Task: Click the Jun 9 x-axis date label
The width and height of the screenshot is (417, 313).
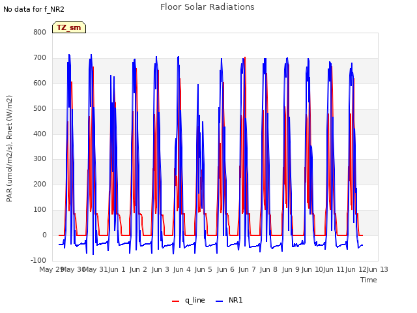Action: tap(291, 269)
